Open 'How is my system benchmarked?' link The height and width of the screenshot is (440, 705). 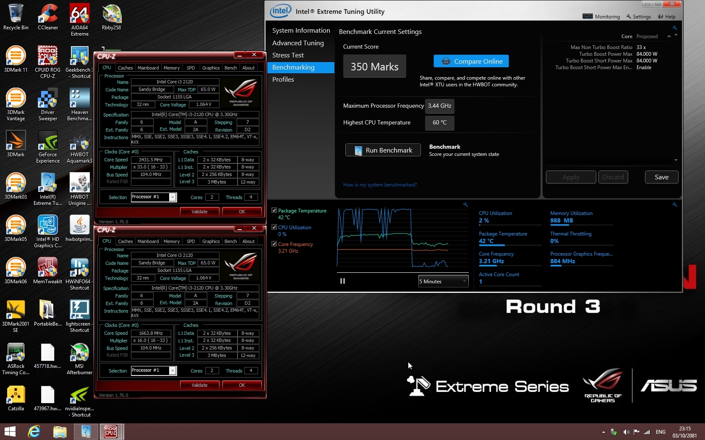coord(380,184)
